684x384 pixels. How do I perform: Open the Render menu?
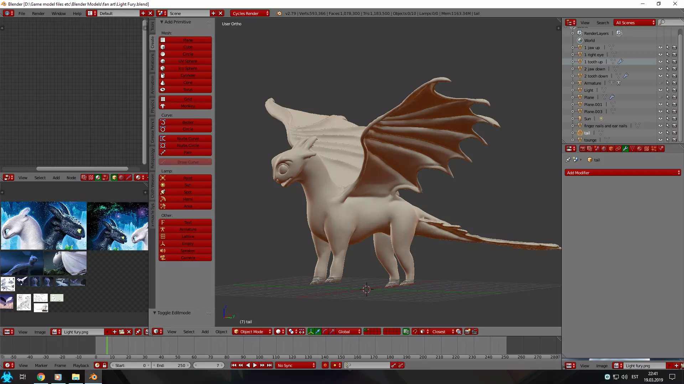tap(38, 14)
